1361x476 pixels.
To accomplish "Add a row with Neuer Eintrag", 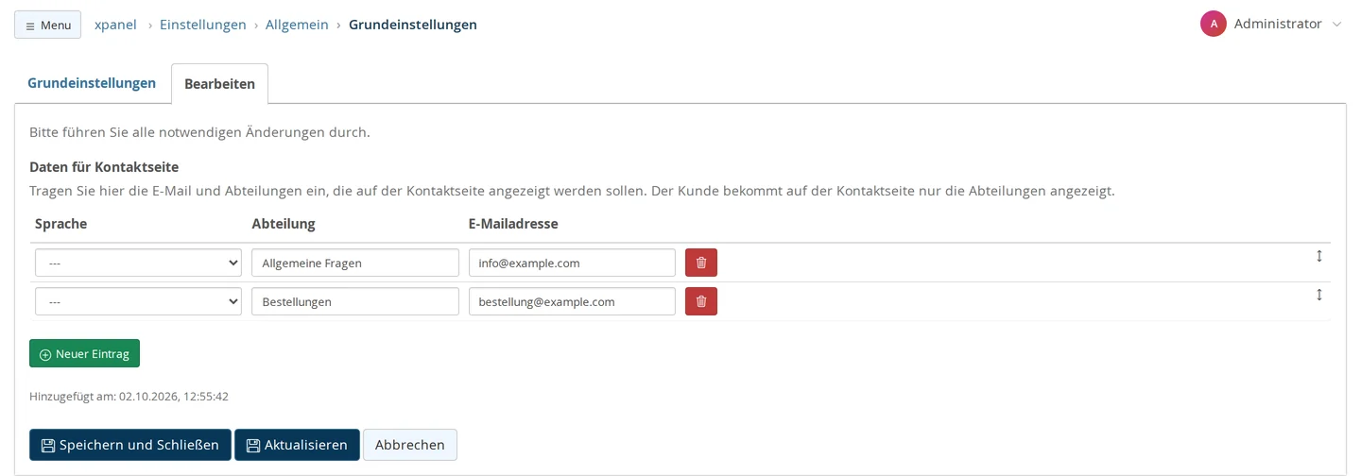I will (85, 353).
